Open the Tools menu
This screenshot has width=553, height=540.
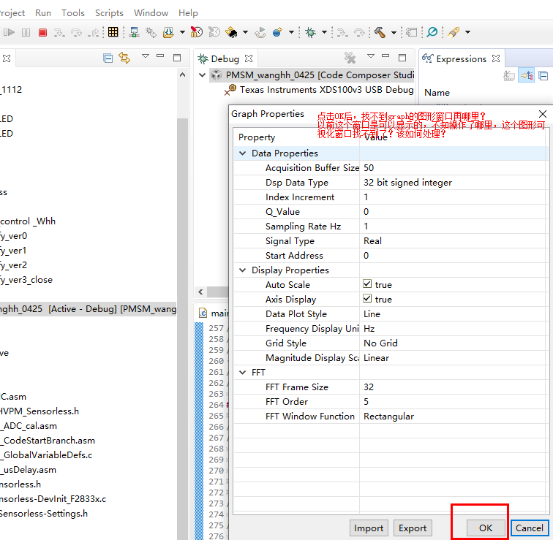tap(73, 13)
